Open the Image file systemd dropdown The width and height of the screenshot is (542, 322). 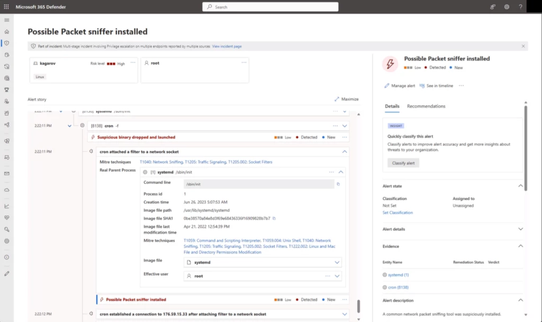[337, 262]
